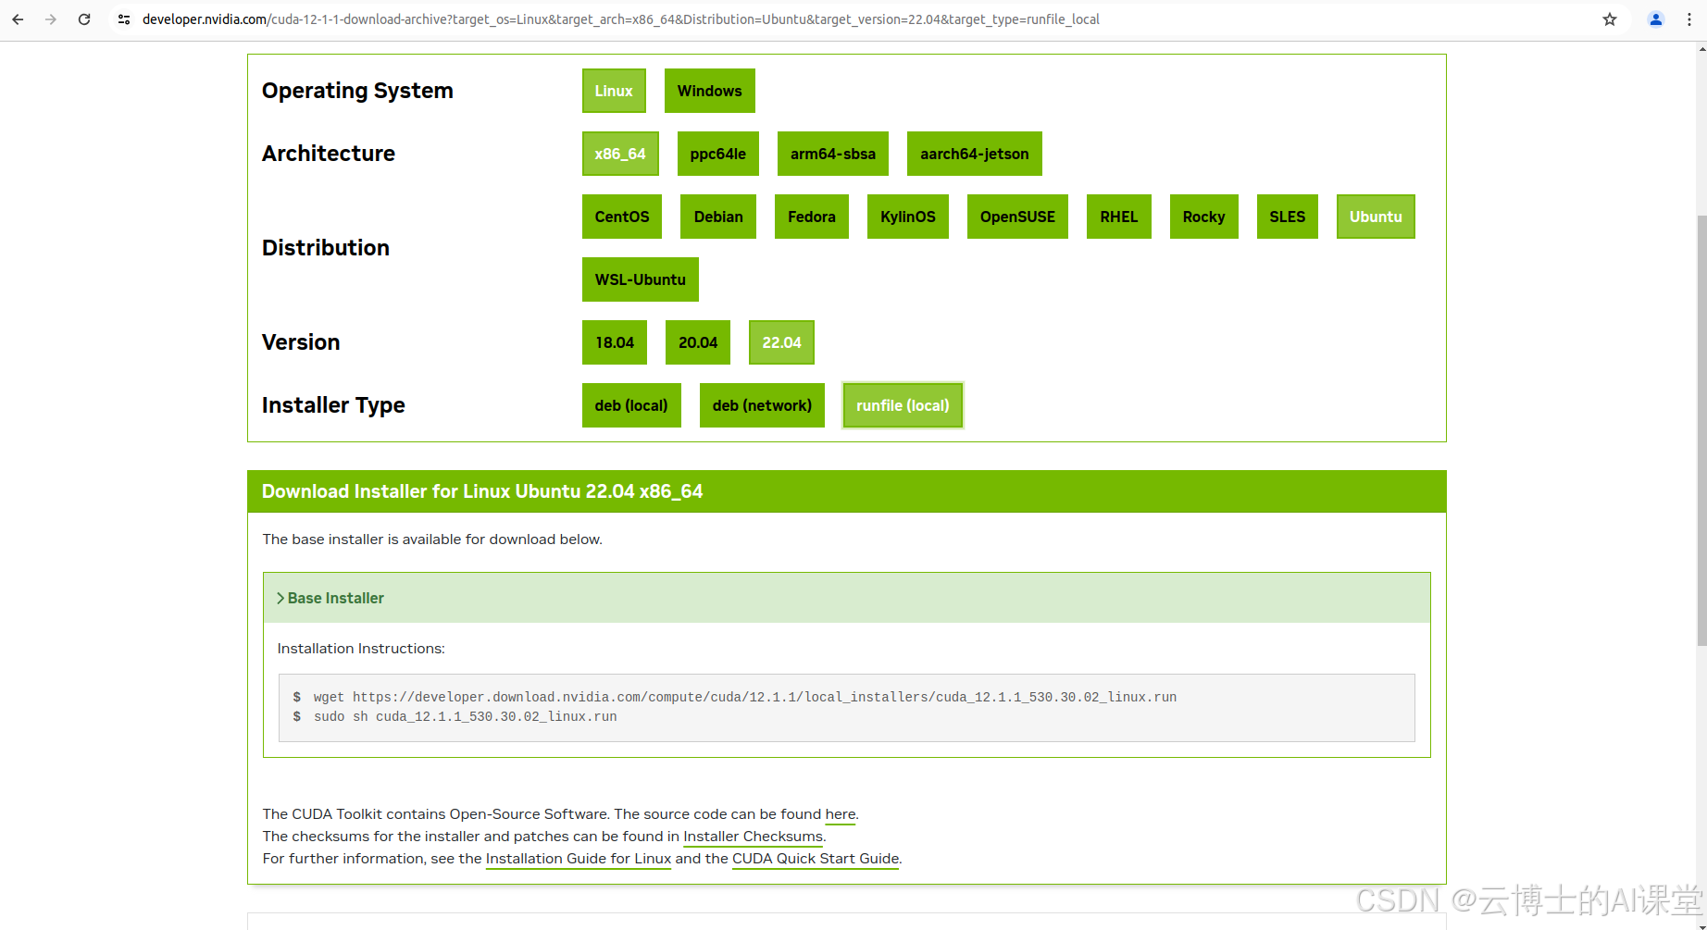
Task: Select Fedora distribution
Action: [x=812, y=217]
